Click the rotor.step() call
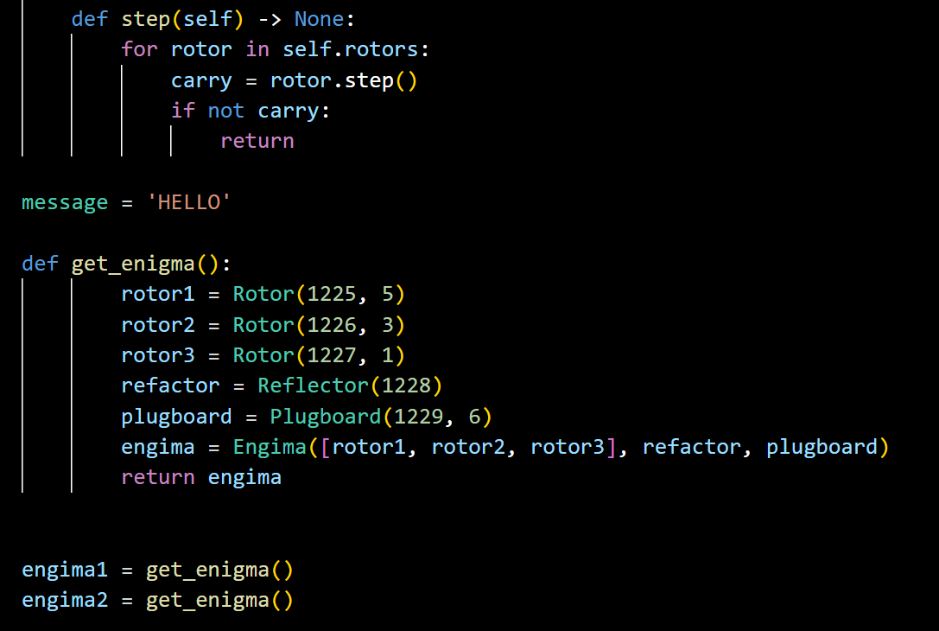The height and width of the screenshot is (631, 939). tap(343, 81)
